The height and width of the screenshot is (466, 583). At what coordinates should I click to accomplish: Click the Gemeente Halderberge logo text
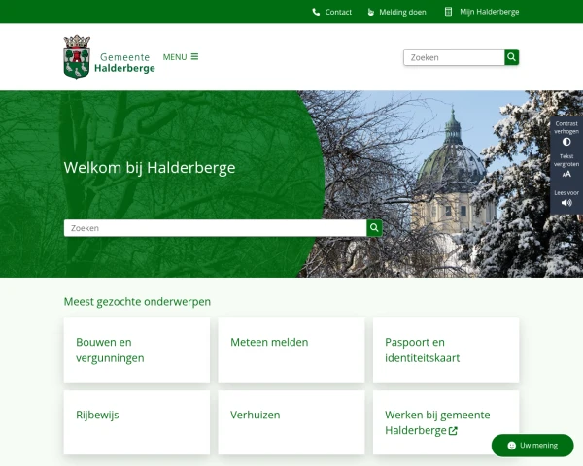click(x=124, y=63)
